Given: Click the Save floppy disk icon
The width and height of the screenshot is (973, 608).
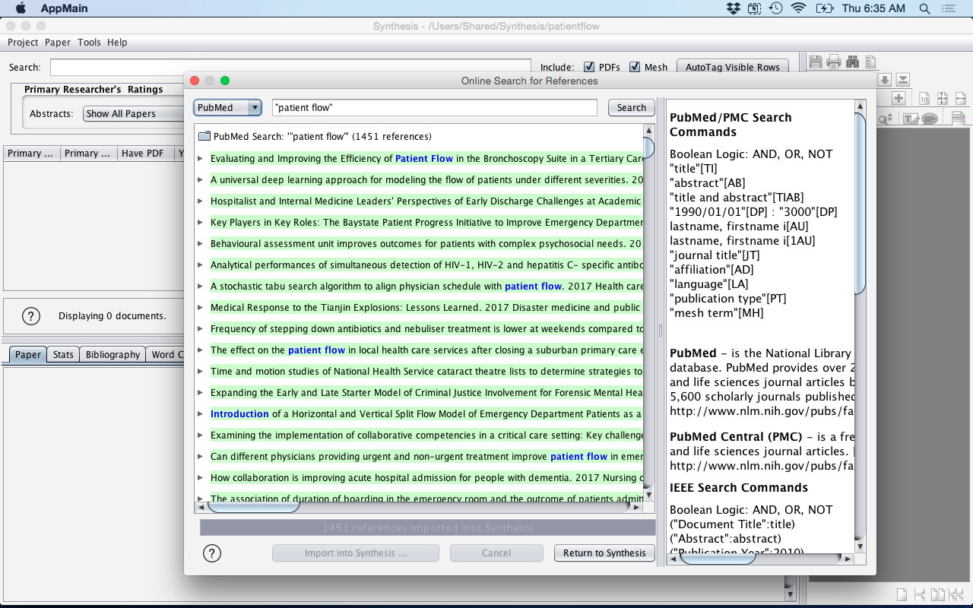Looking at the screenshot, I should point(816,62).
